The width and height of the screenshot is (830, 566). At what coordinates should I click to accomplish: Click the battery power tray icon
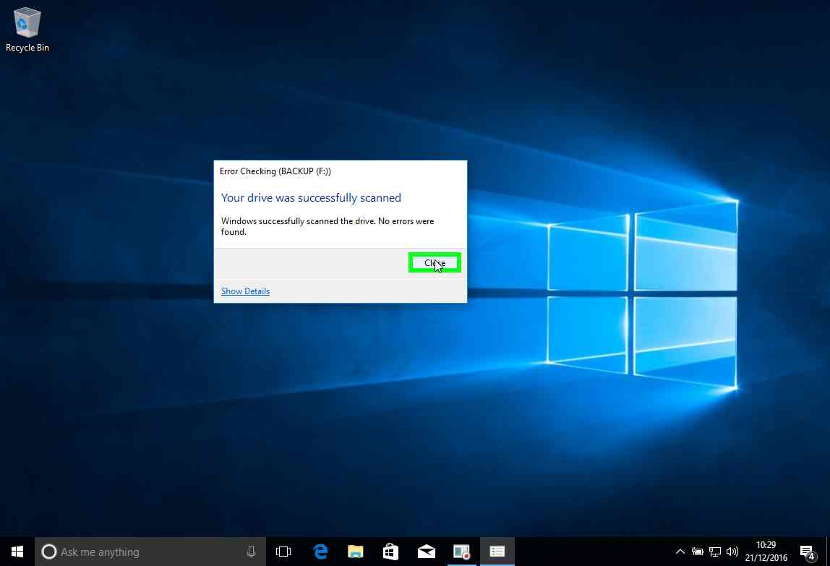pos(698,552)
